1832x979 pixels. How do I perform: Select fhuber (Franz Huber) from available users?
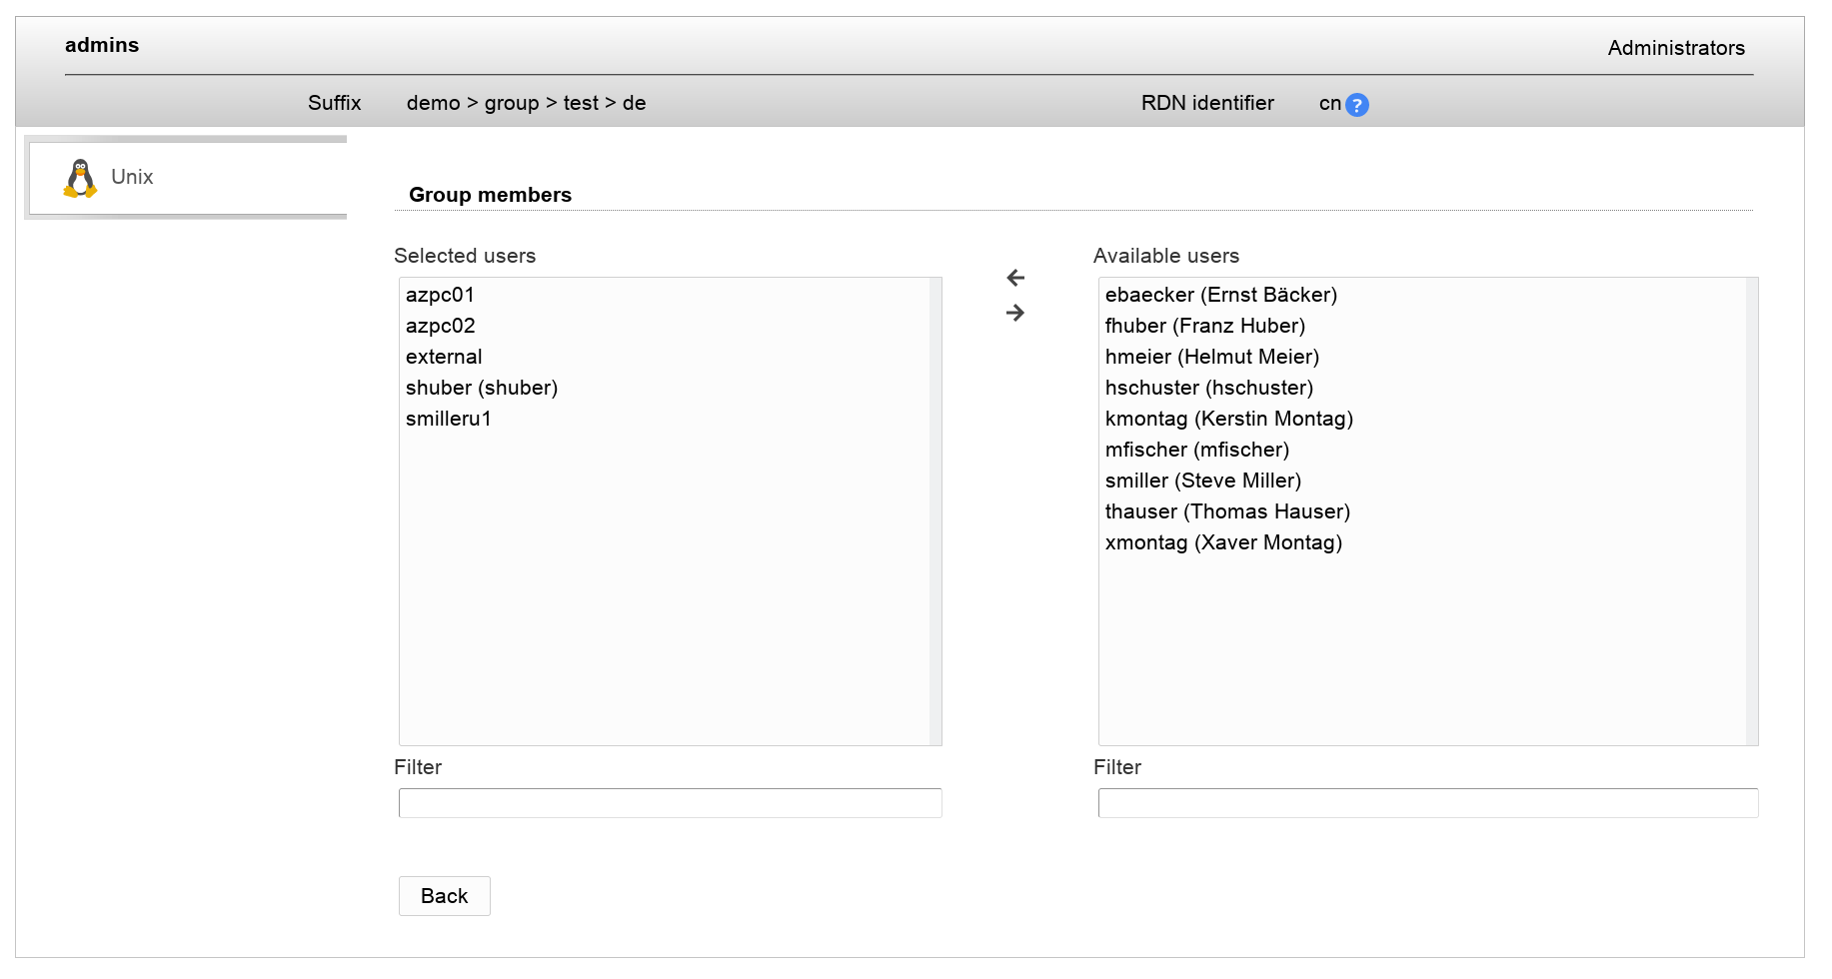coord(1204,326)
